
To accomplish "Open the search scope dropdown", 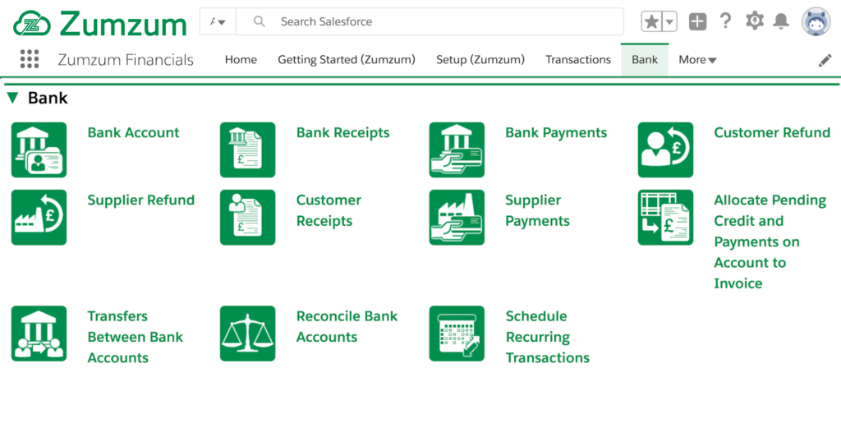I will [218, 21].
